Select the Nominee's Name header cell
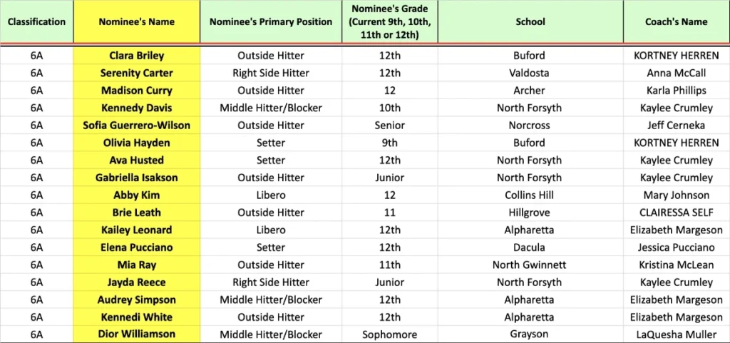The image size is (730, 343). 136,22
